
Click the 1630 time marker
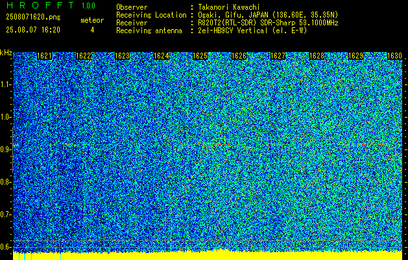(395, 56)
